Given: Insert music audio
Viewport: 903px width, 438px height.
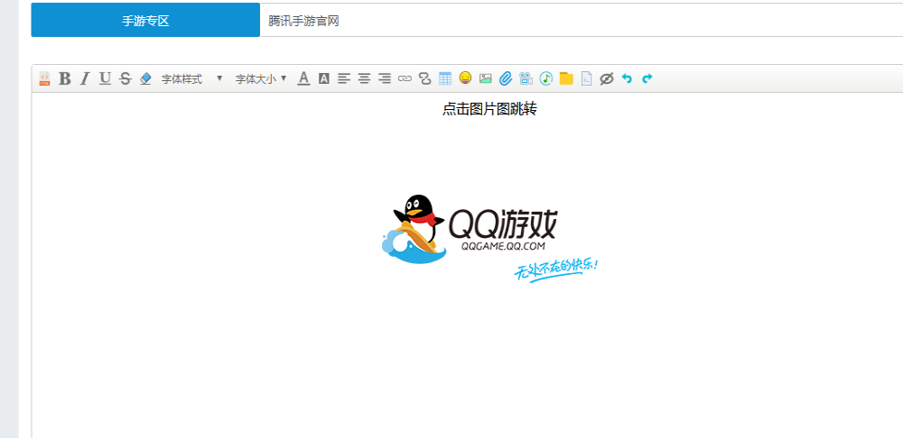Looking at the screenshot, I should click(546, 78).
